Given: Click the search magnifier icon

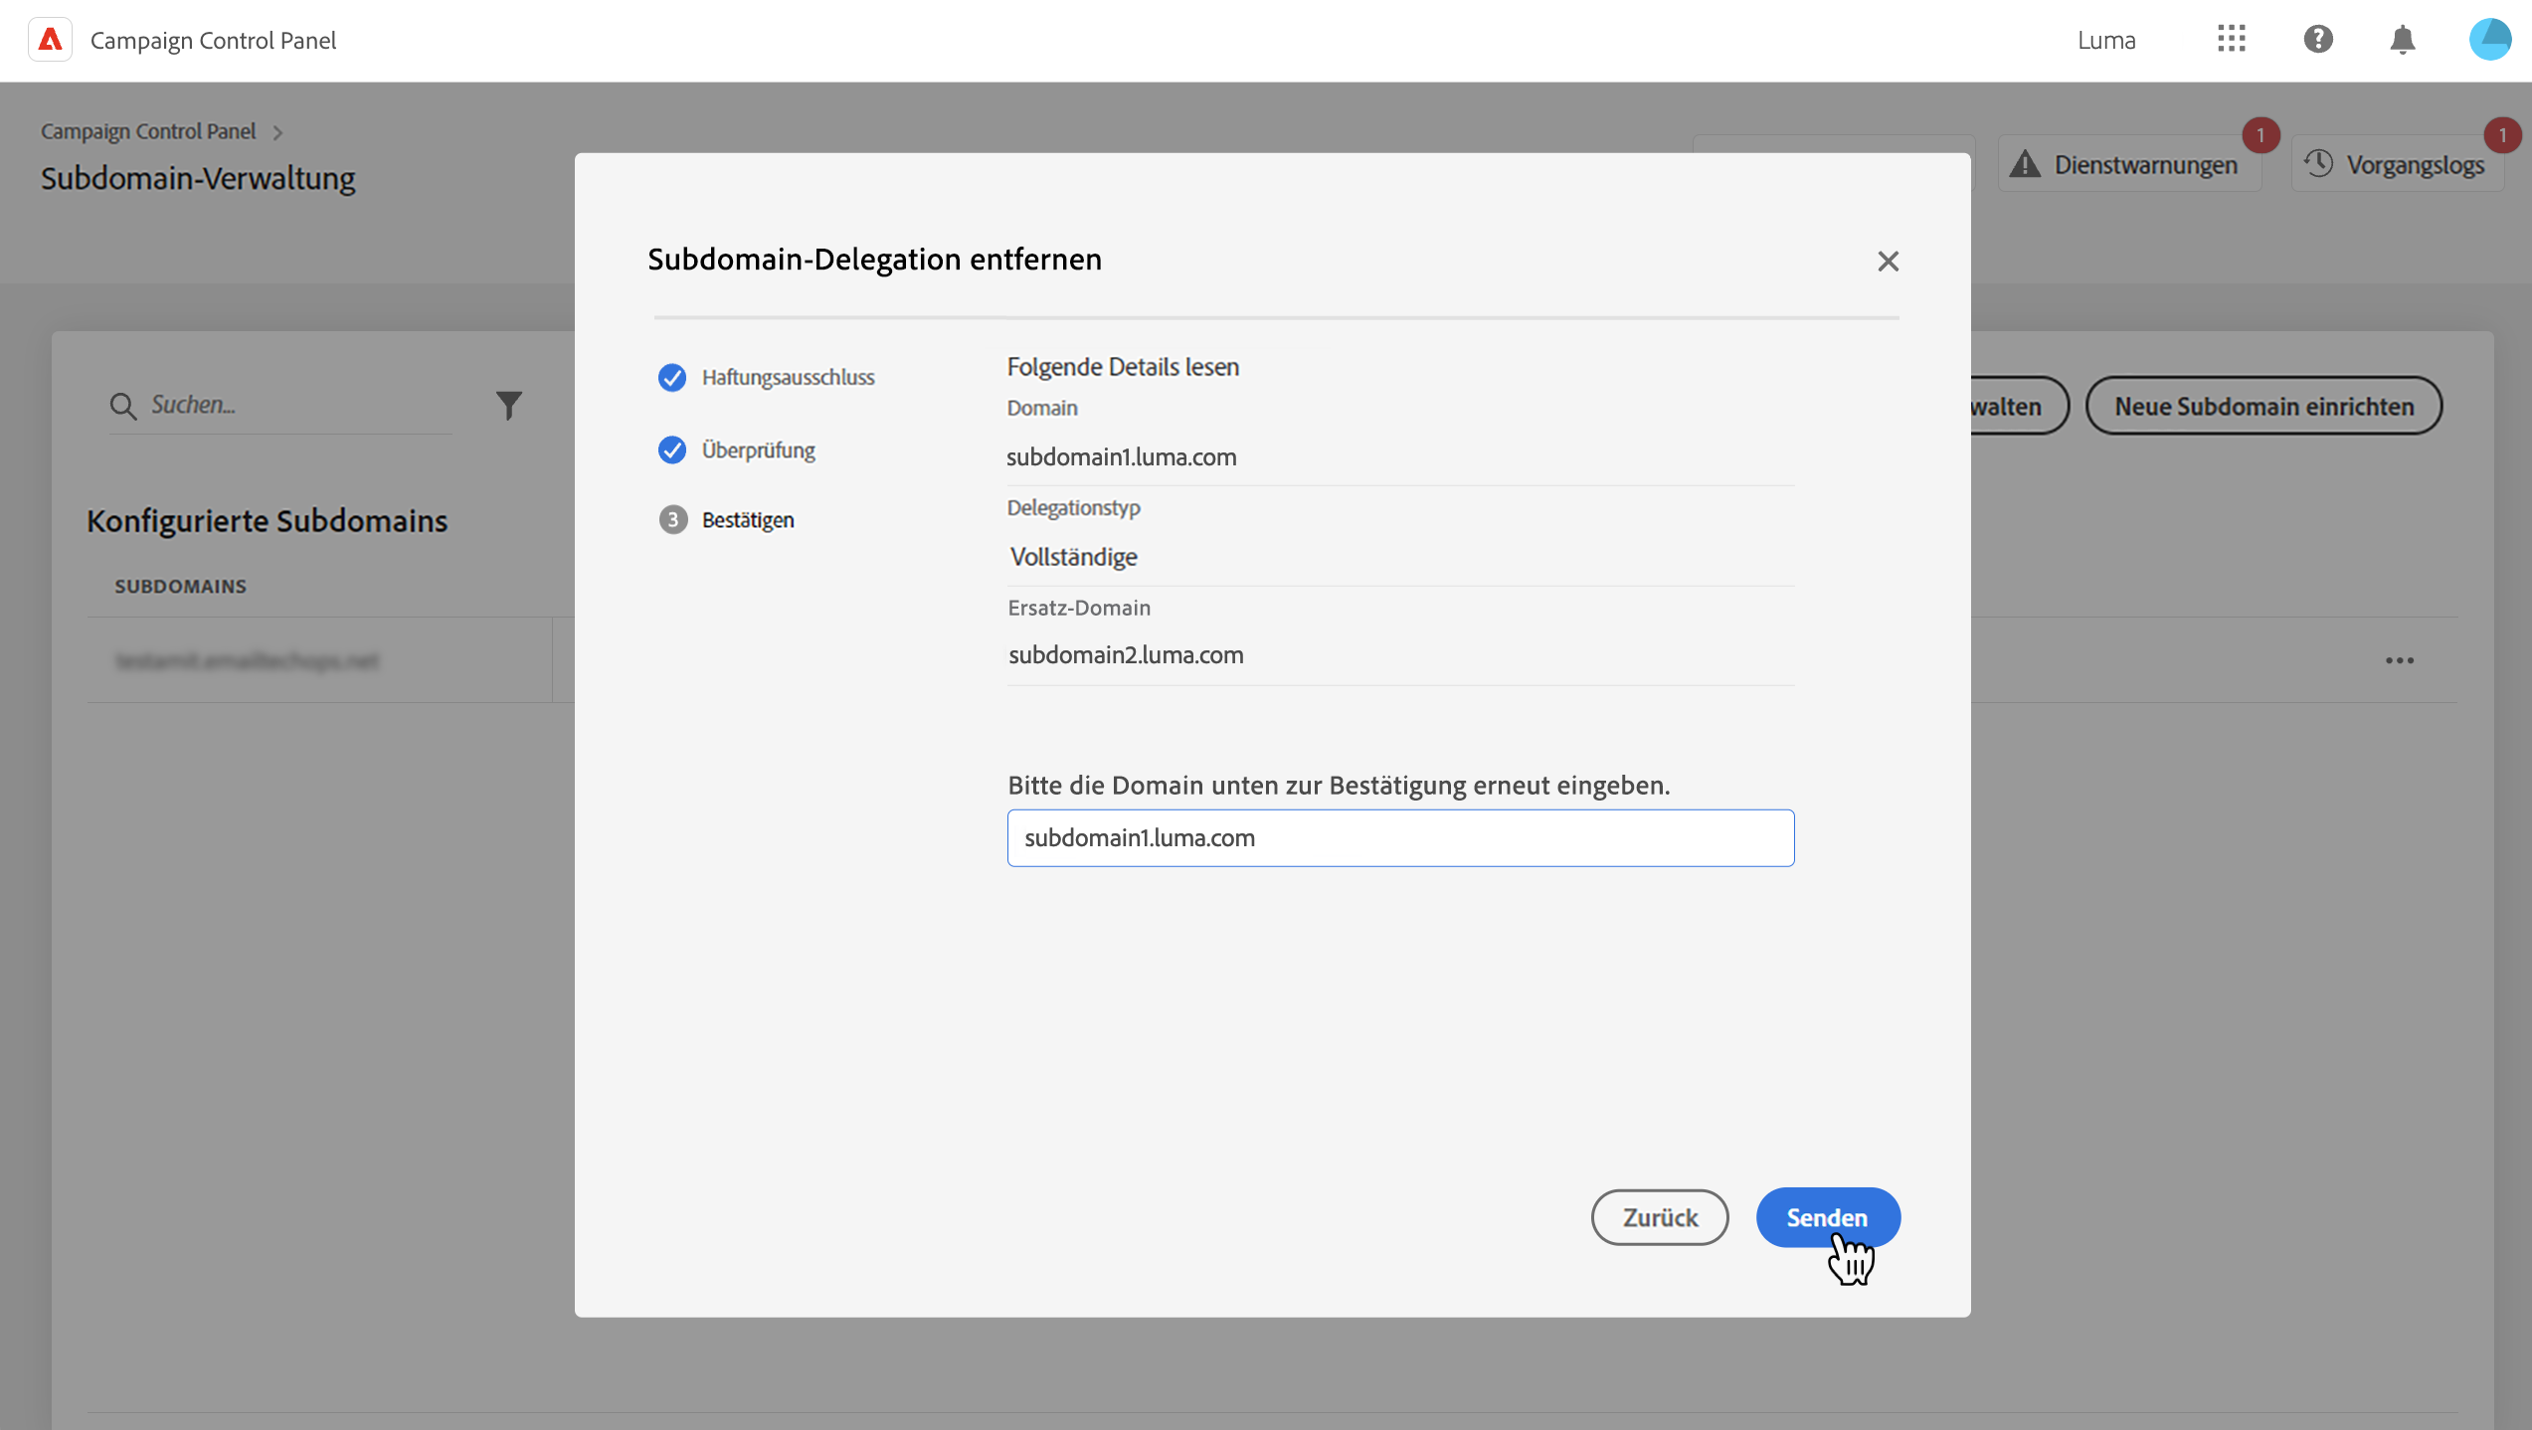Looking at the screenshot, I should coord(123,406).
